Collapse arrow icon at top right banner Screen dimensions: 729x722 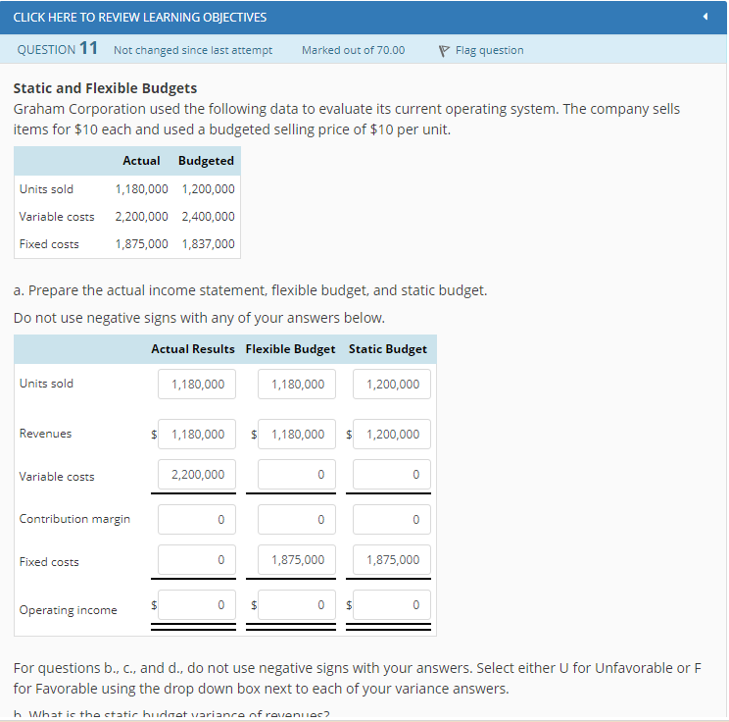coord(705,17)
